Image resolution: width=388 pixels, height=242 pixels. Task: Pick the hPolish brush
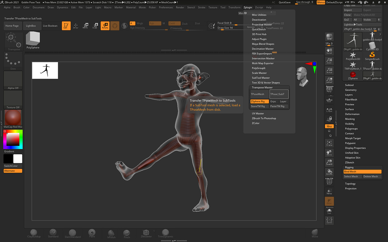(111, 234)
